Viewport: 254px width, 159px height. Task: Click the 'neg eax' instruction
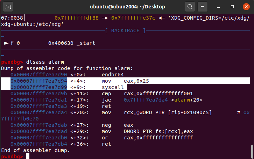pyautogui.click(x=118, y=125)
